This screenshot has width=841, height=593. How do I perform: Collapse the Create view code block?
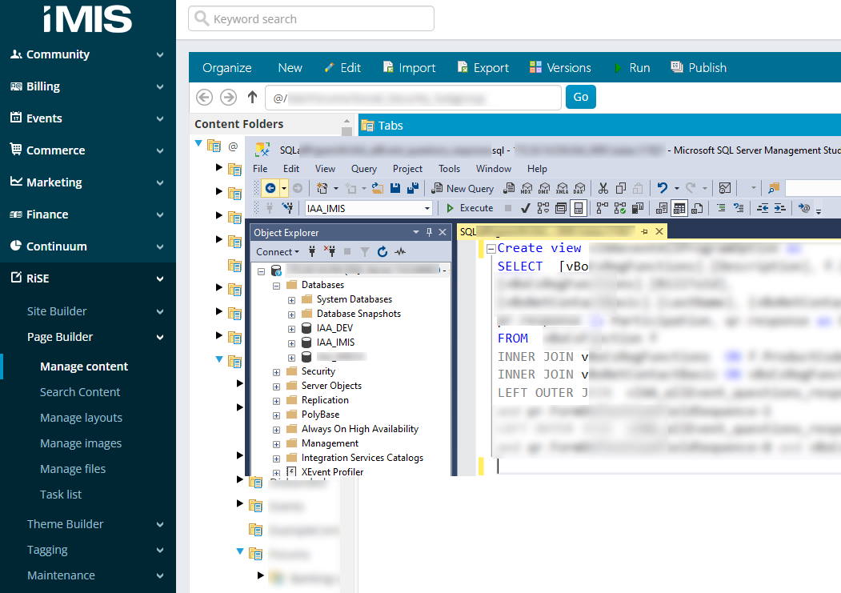point(491,249)
